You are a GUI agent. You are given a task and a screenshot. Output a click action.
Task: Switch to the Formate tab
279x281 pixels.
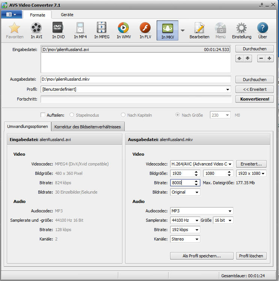tap(38, 15)
